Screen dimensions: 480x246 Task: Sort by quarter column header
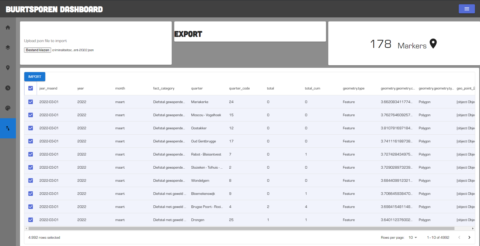197,88
